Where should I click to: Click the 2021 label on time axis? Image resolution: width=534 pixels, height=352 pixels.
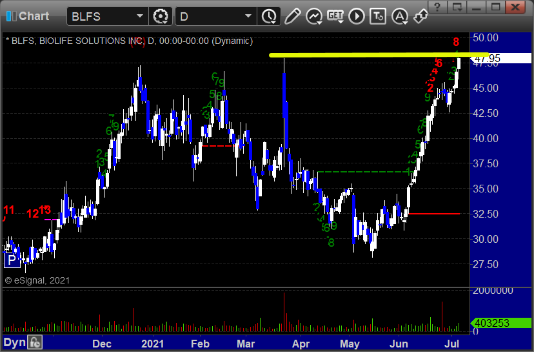(x=152, y=344)
